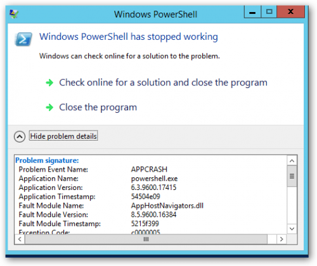Viewport: 317px width, 266px height.
Task: Click the horizontal scroll right arrow
Action: [281, 239]
